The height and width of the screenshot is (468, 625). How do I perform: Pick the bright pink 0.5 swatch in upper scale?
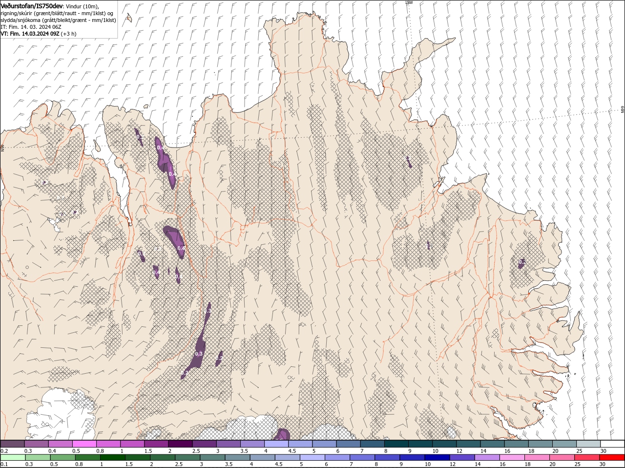pyautogui.click(x=84, y=444)
